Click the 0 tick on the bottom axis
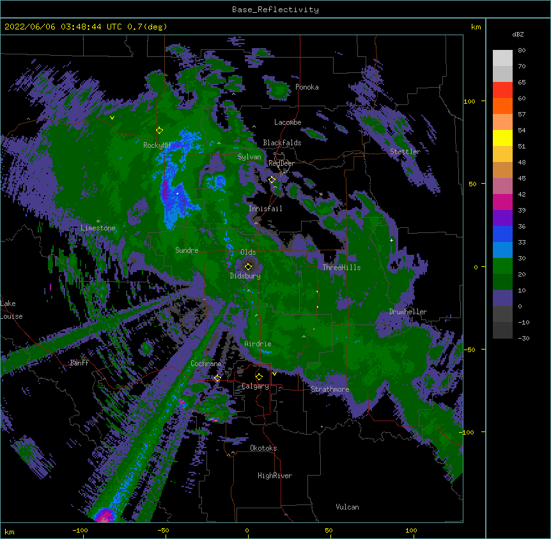The image size is (551, 539). (x=247, y=530)
